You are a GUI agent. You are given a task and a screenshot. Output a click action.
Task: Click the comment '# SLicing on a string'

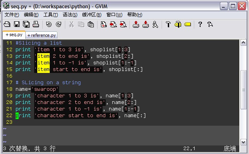[x=48, y=83]
